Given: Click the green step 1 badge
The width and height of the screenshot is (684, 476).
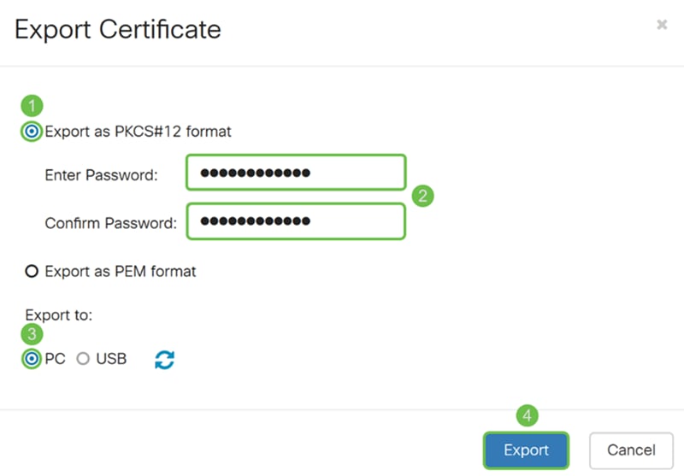Looking at the screenshot, I should 32,105.
